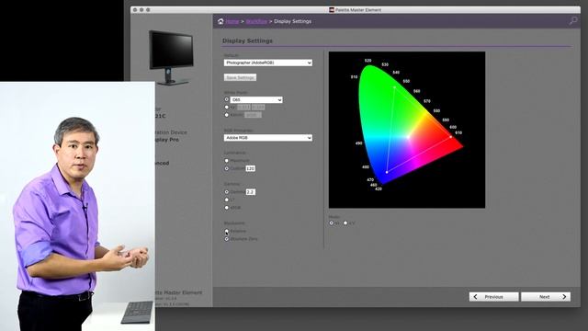Image resolution: width=588 pixels, height=331 pixels.
Task: Select the Absolute Zero blackpoint radio button
Action: coord(227,239)
